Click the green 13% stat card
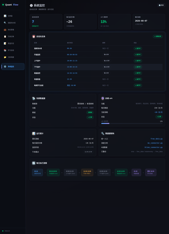Image resolution: width=169 pixels, height=234 pixels. click(115, 22)
